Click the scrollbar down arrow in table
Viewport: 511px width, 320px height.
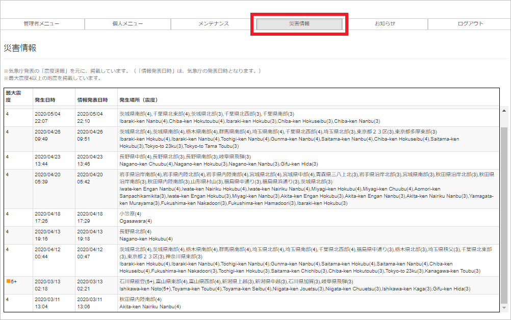[504, 308]
